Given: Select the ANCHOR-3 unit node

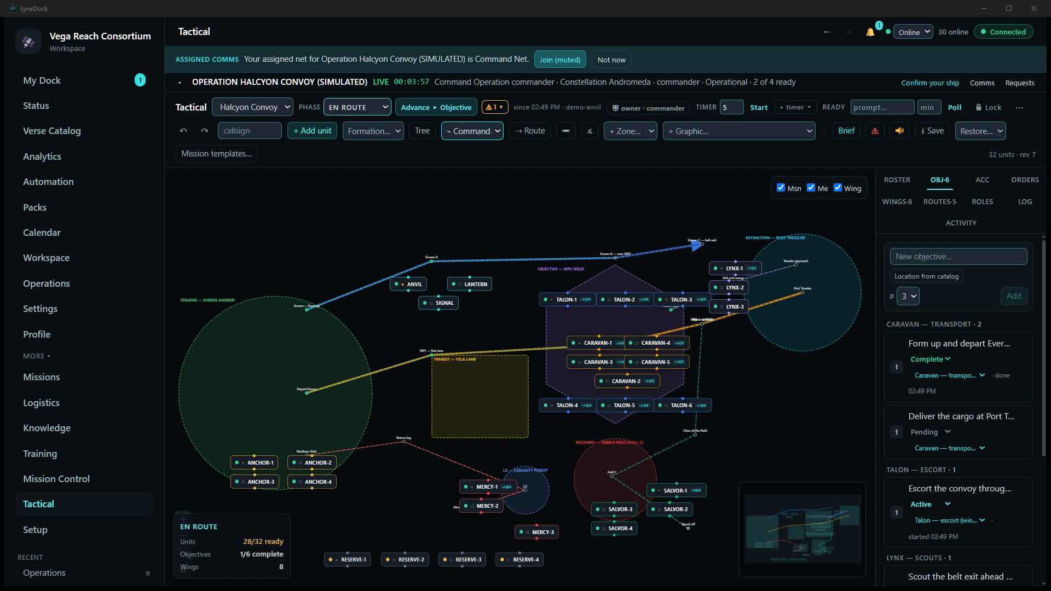Looking at the screenshot, I should (x=255, y=482).
